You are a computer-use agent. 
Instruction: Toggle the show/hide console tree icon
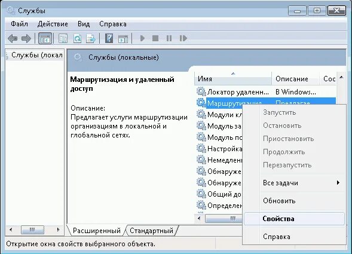pos(45,38)
